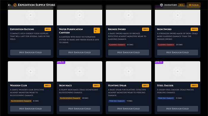Click the Water Purification Canteen item name
Viewport: 208px width, 116px height.
pyautogui.click(x=71, y=31)
